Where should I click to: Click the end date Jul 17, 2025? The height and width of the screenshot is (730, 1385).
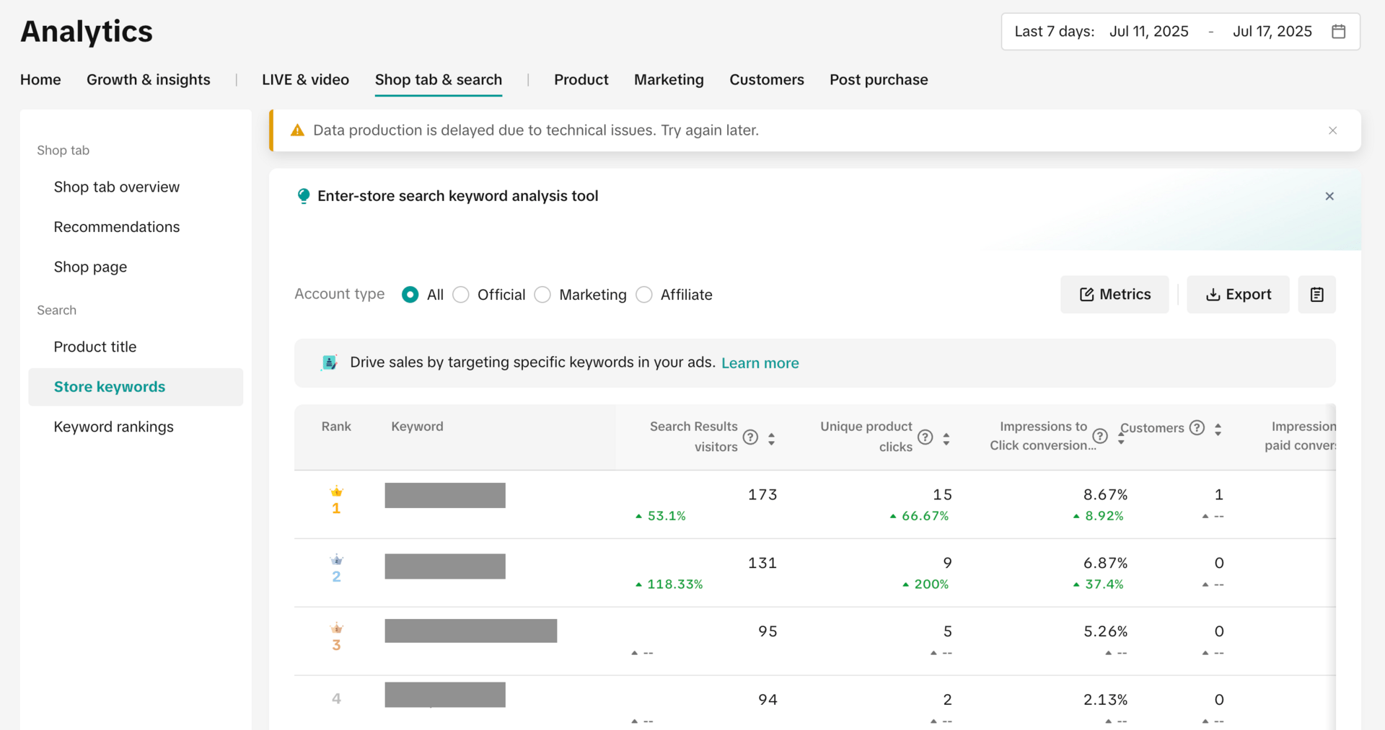point(1272,32)
